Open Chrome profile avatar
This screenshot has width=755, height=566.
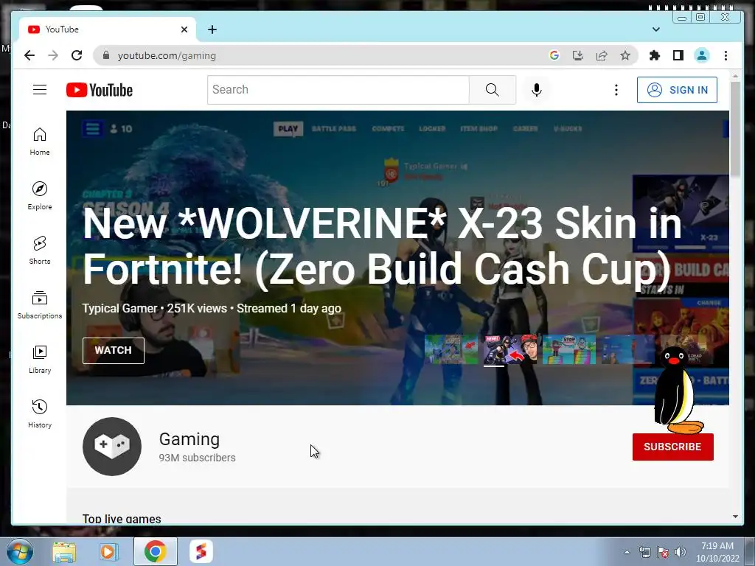tap(702, 55)
